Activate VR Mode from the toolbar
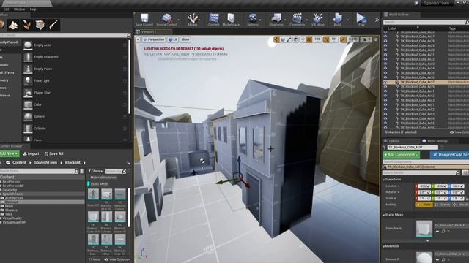The image size is (469, 263). click(317, 20)
